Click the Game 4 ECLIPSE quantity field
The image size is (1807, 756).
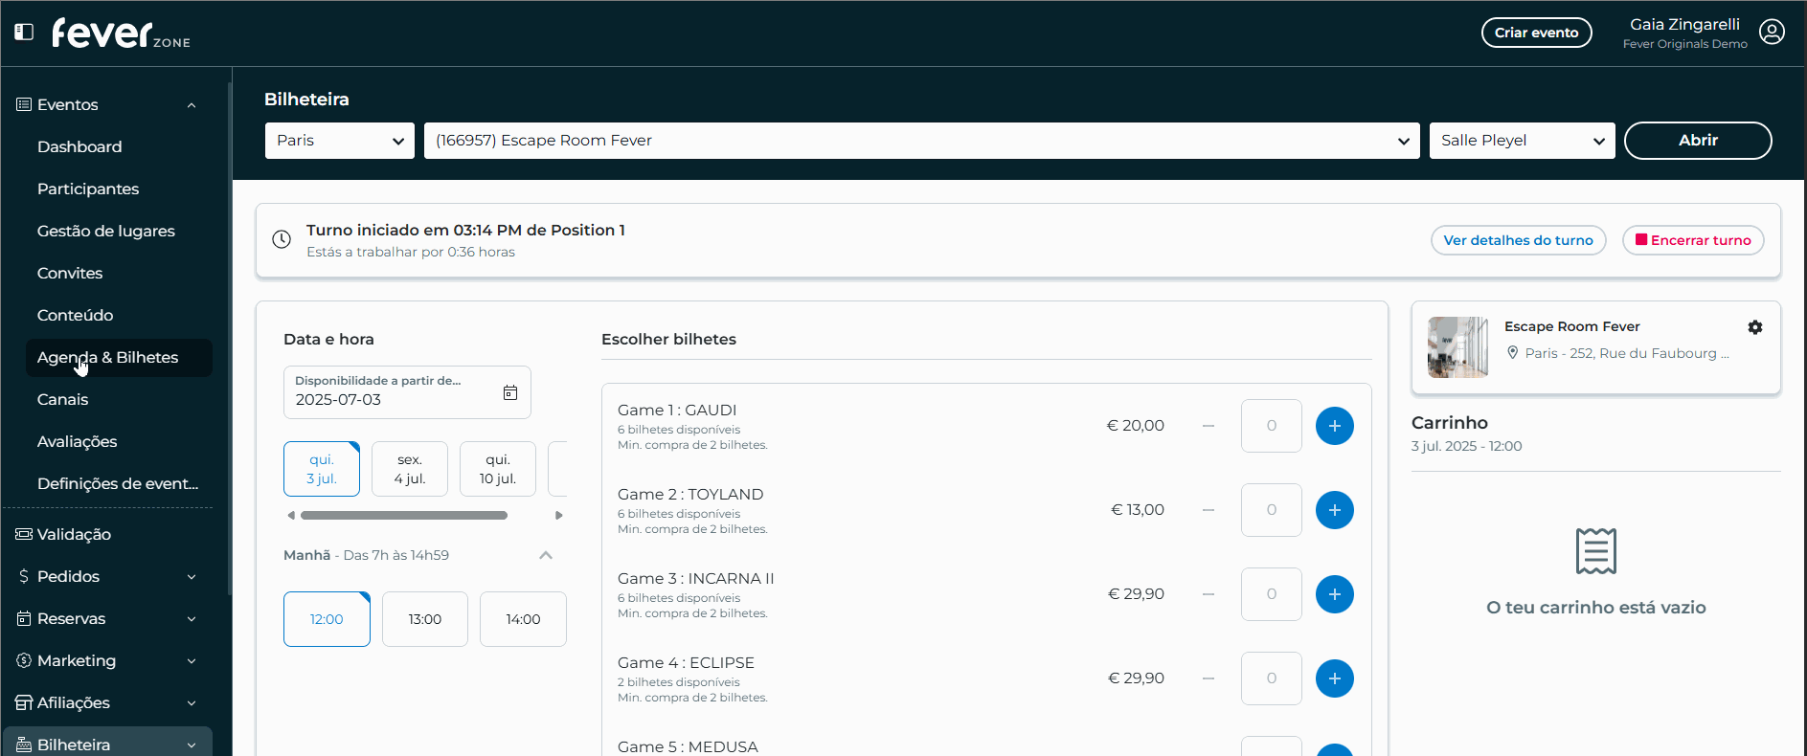1272,678
